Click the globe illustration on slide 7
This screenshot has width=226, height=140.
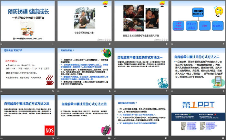click(162, 83)
